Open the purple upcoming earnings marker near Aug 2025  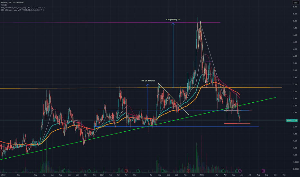263,171
